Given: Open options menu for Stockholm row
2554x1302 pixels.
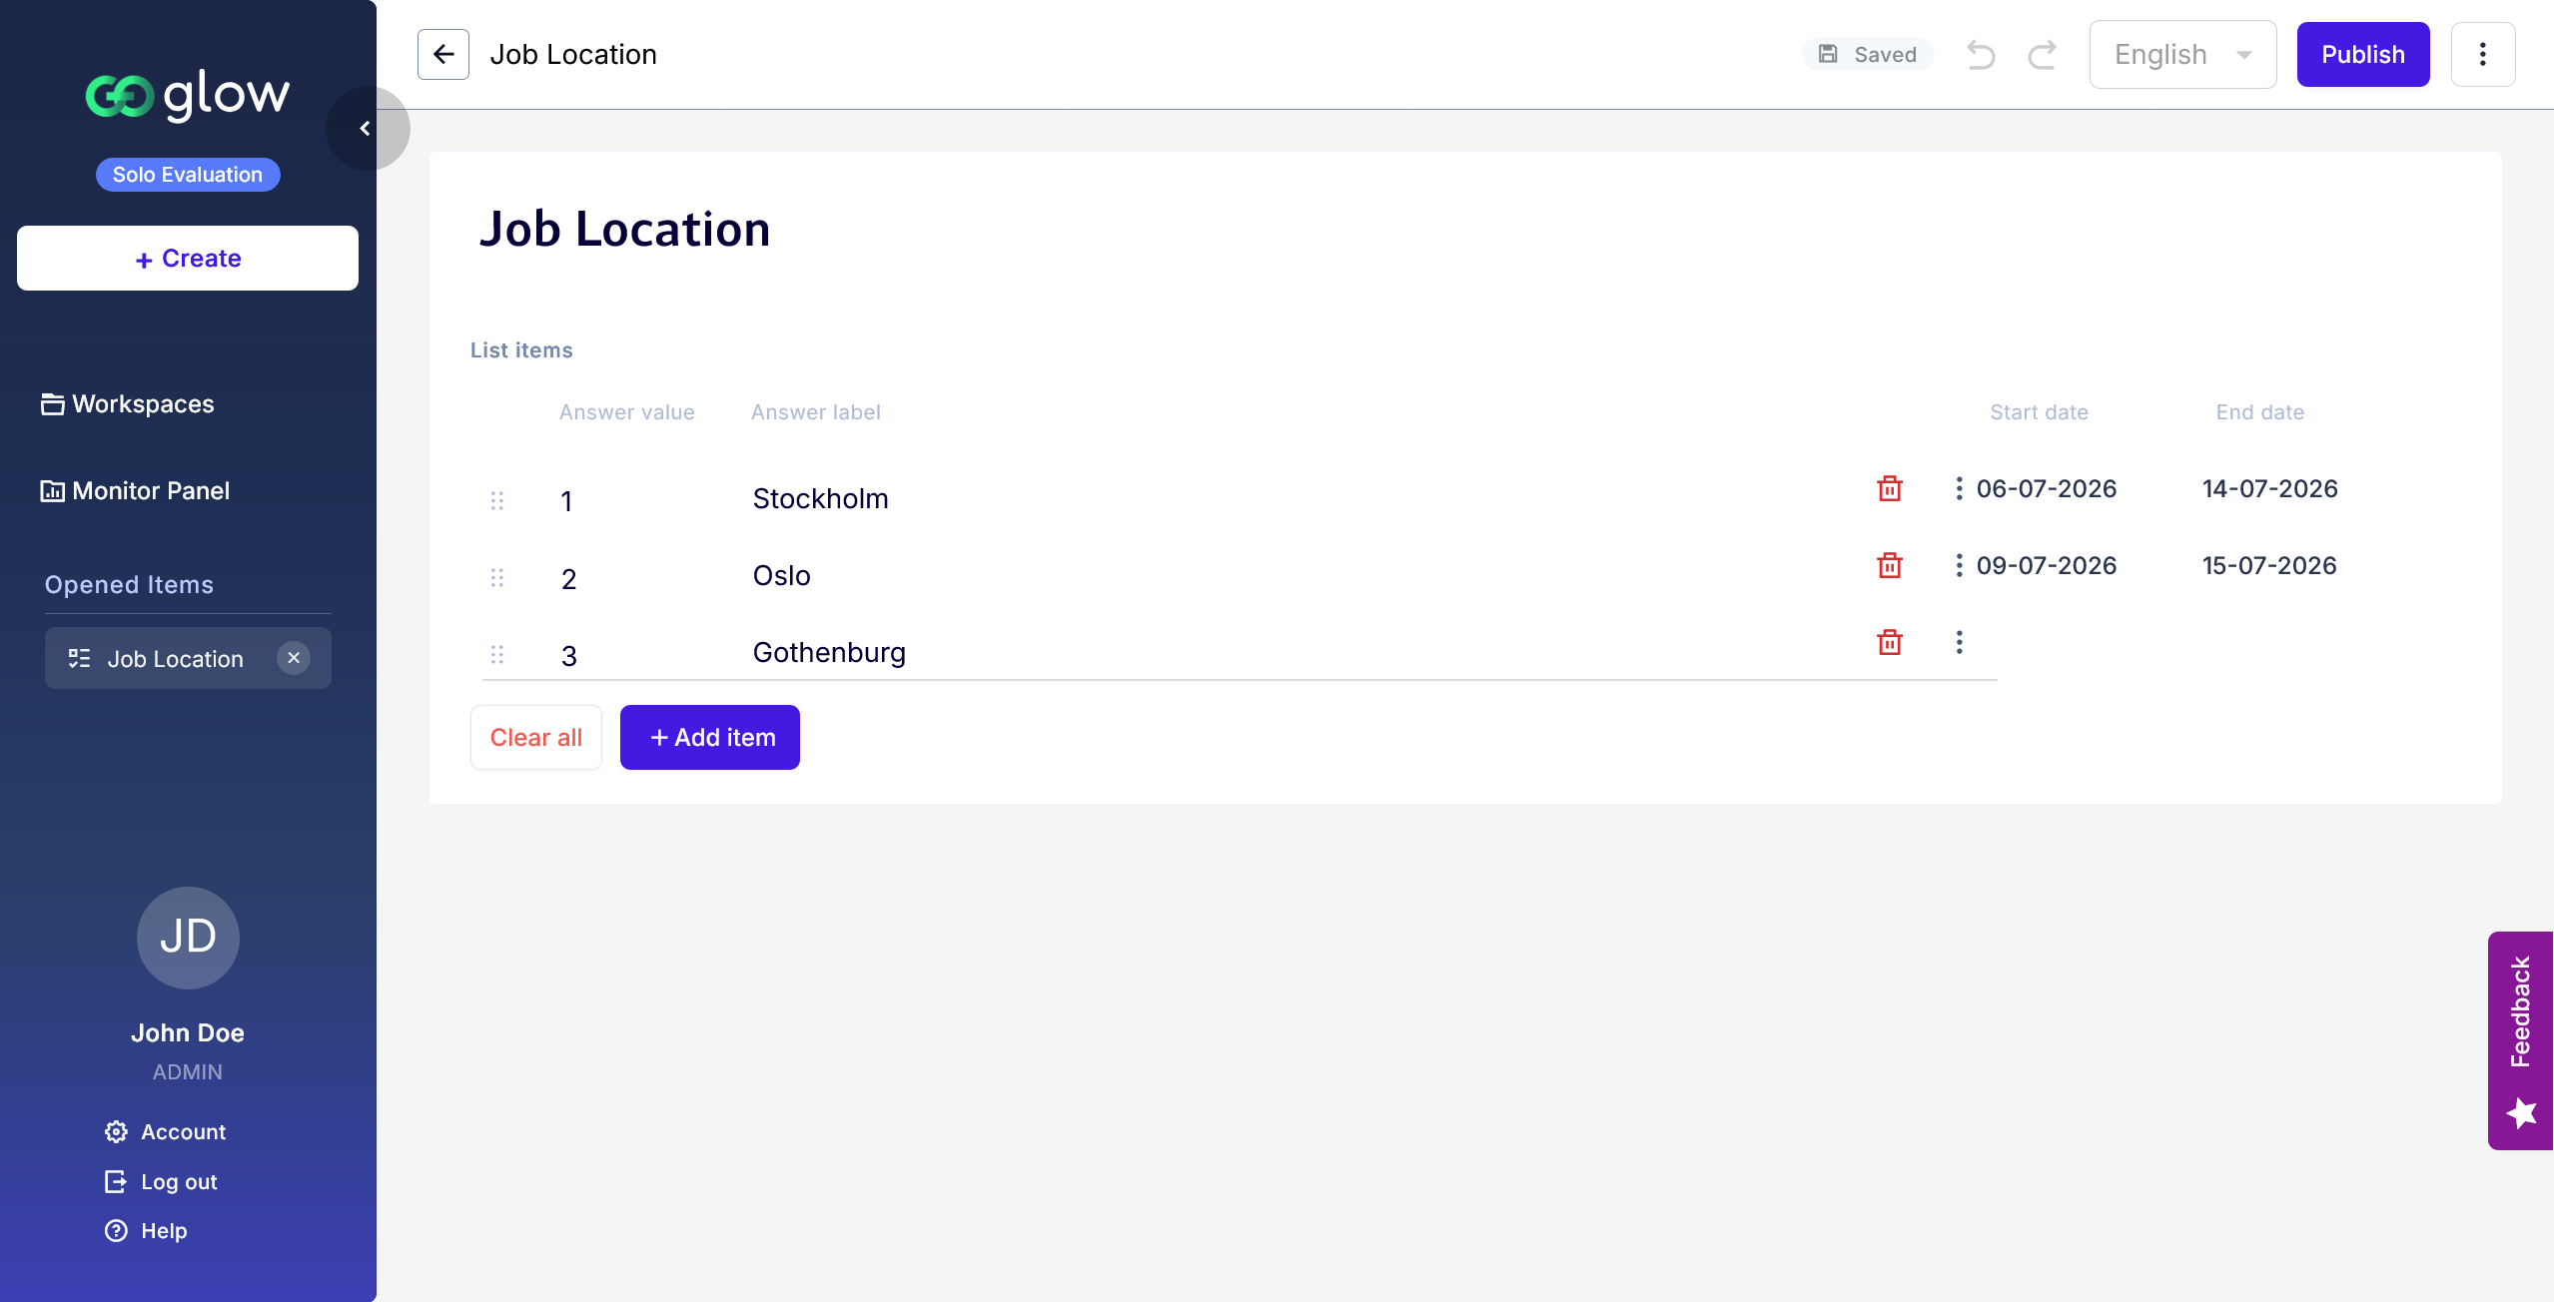Looking at the screenshot, I should 1959,488.
